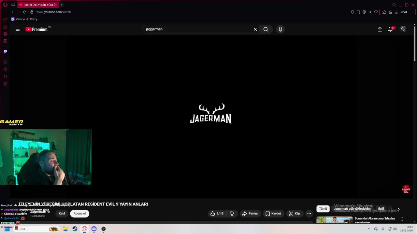
Task: Open History clock in sidebar
Action: click(5, 70)
